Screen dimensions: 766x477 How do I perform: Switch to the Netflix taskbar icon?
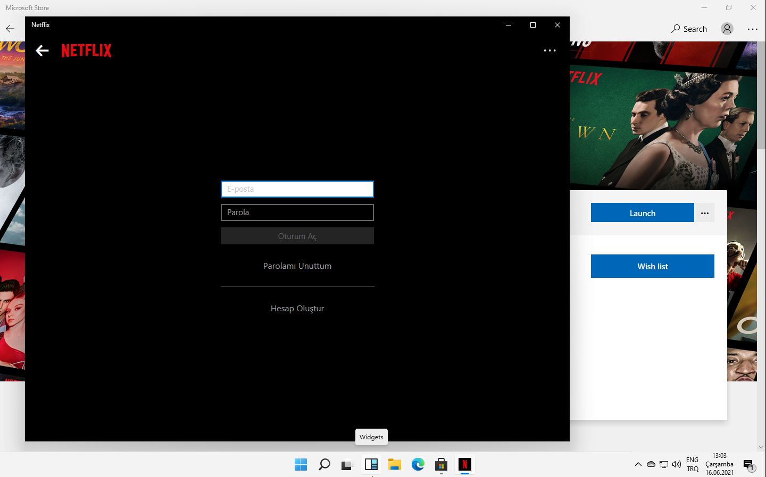point(465,464)
